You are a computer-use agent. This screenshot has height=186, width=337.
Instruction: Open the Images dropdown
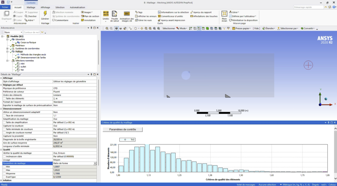(87, 12)
